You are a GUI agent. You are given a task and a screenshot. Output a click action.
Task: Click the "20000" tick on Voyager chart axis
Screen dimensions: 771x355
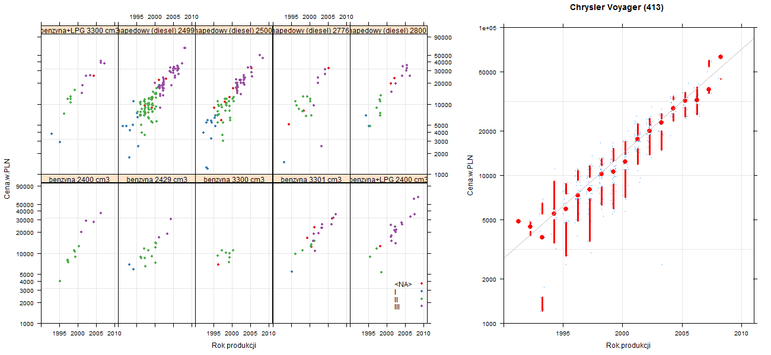click(x=489, y=131)
